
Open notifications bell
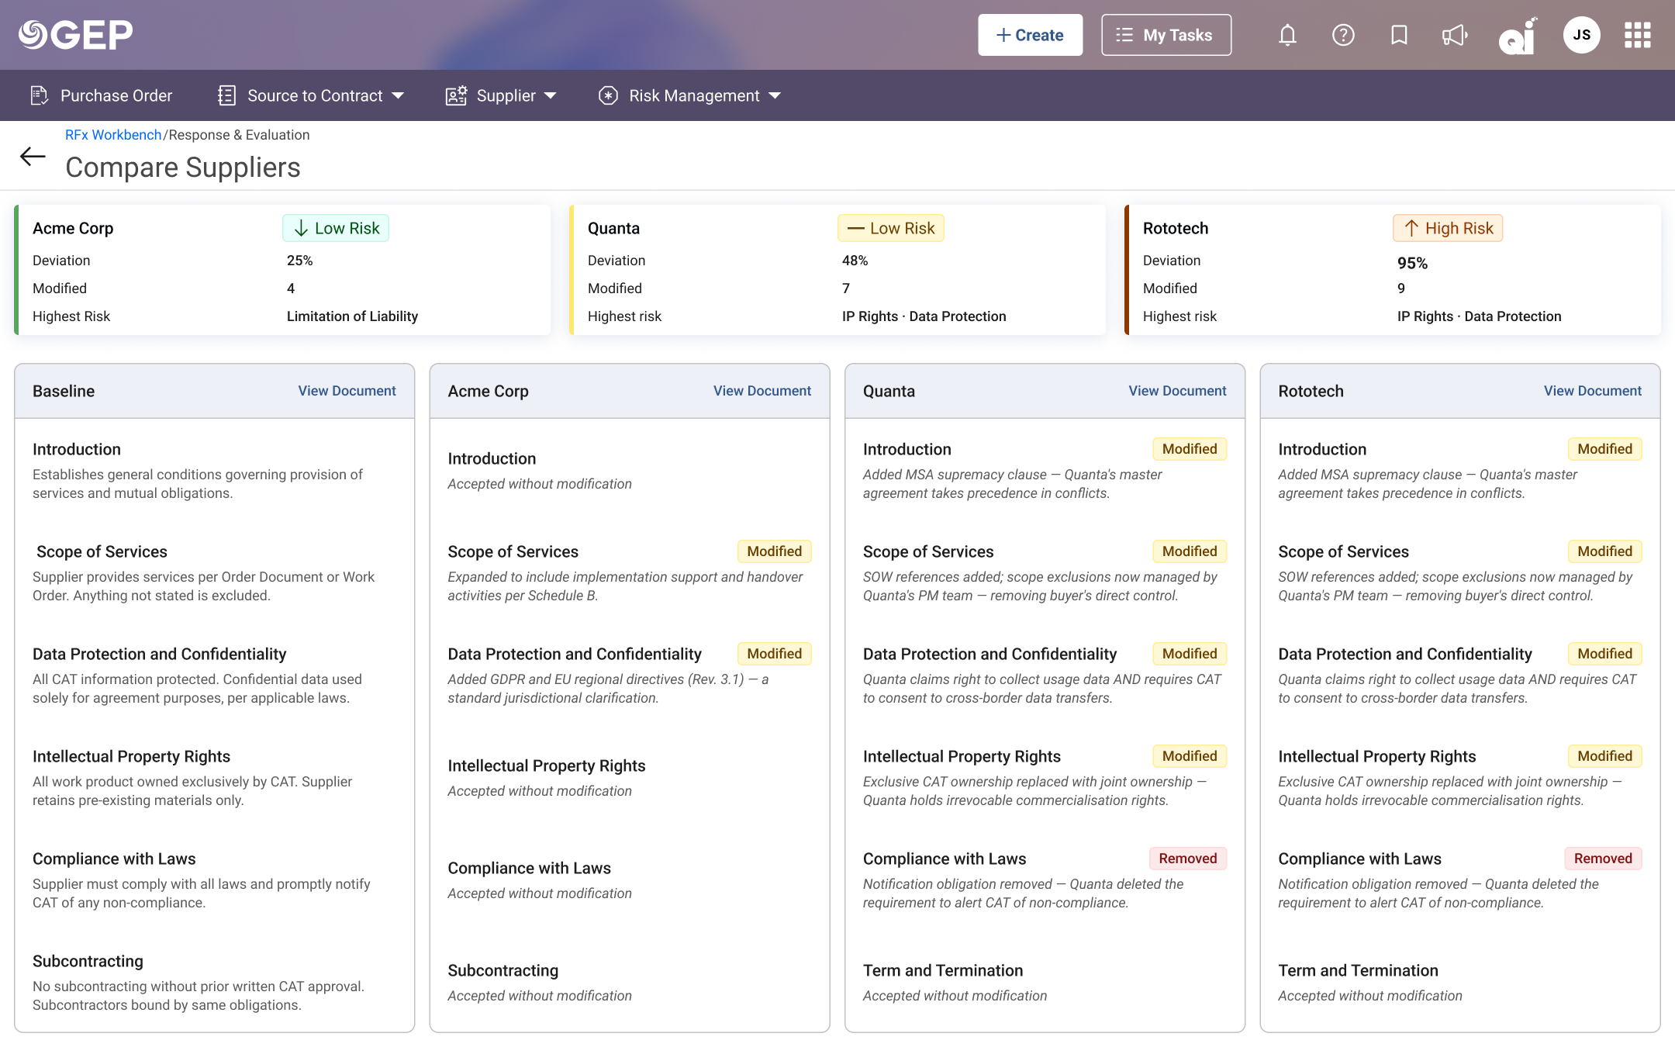click(x=1287, y=35)
